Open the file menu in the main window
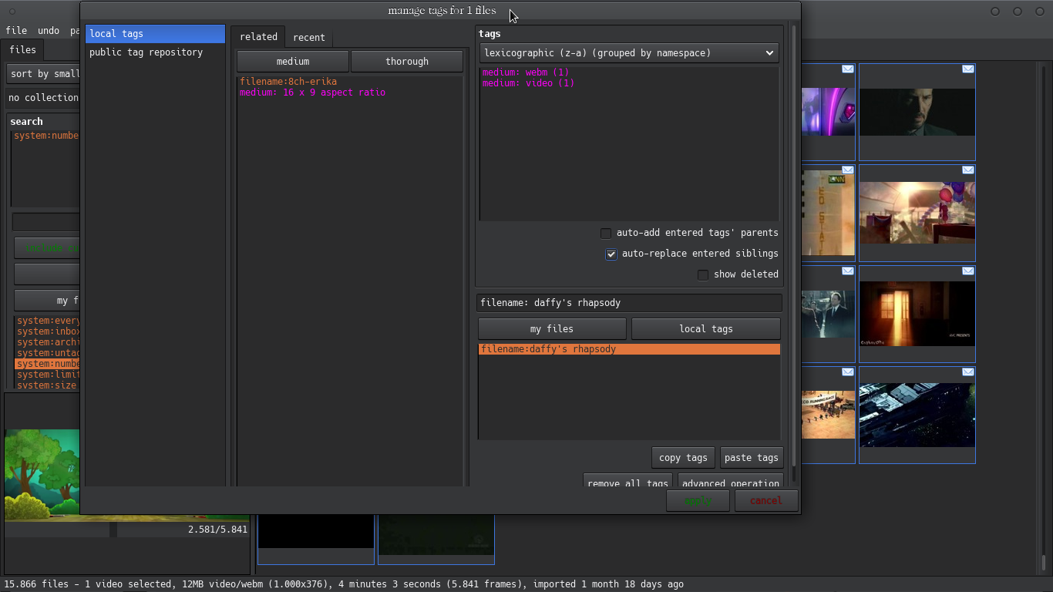Screen dimensions: 1053x592 point(16,31)
